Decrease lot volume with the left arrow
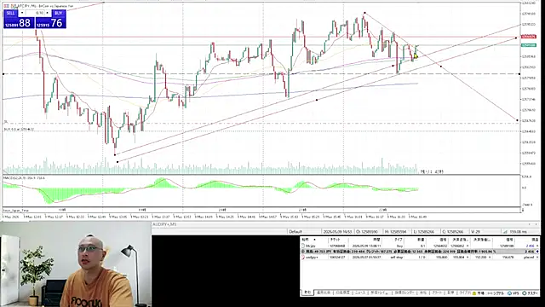Screen dimensions: 545x307 pos(22,13)
